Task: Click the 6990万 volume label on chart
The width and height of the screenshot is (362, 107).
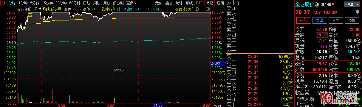Action: (x=120, y=70)
